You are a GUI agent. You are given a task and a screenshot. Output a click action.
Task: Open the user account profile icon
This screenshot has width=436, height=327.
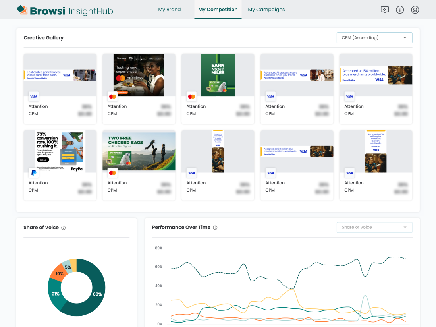[x=415, y=10]
